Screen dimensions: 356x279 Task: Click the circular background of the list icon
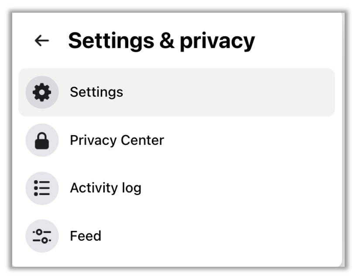(42, 188)
